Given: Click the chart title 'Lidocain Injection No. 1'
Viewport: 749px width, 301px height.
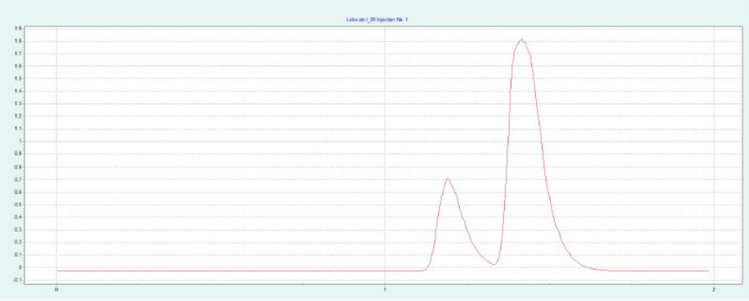Looking at the screenshot, I should (377, 20).
